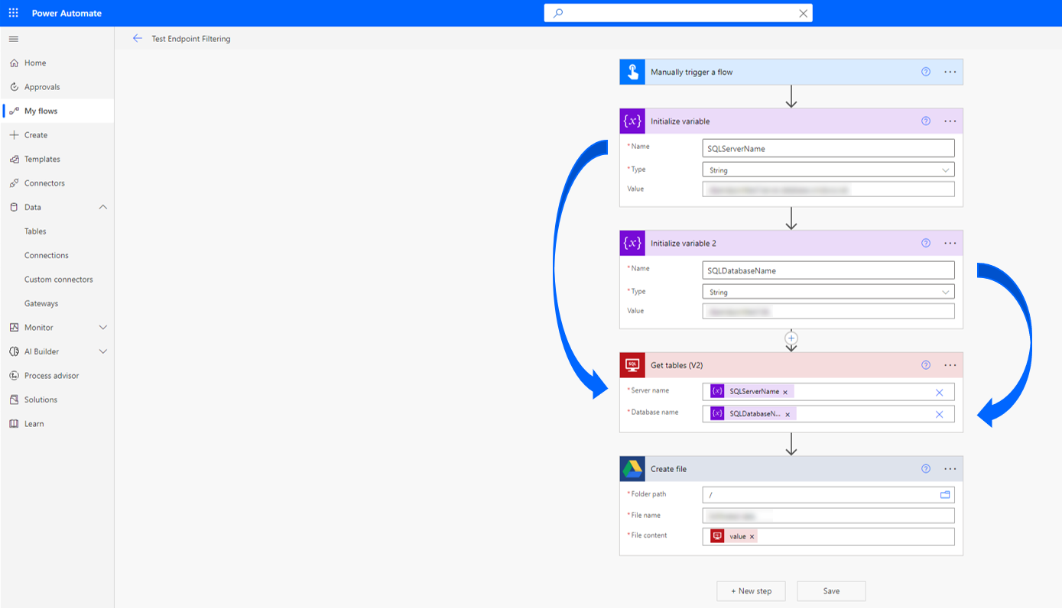Click the SQL icon on Get tables (V2) header

pos(632,364)
